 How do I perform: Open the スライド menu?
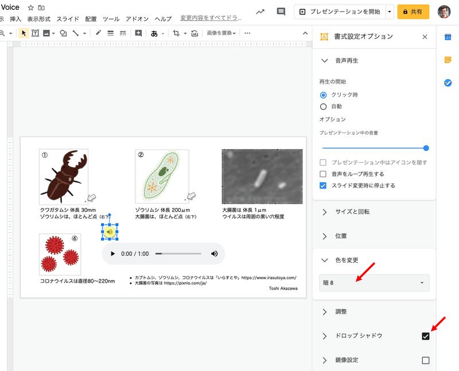tap(67, 18)
